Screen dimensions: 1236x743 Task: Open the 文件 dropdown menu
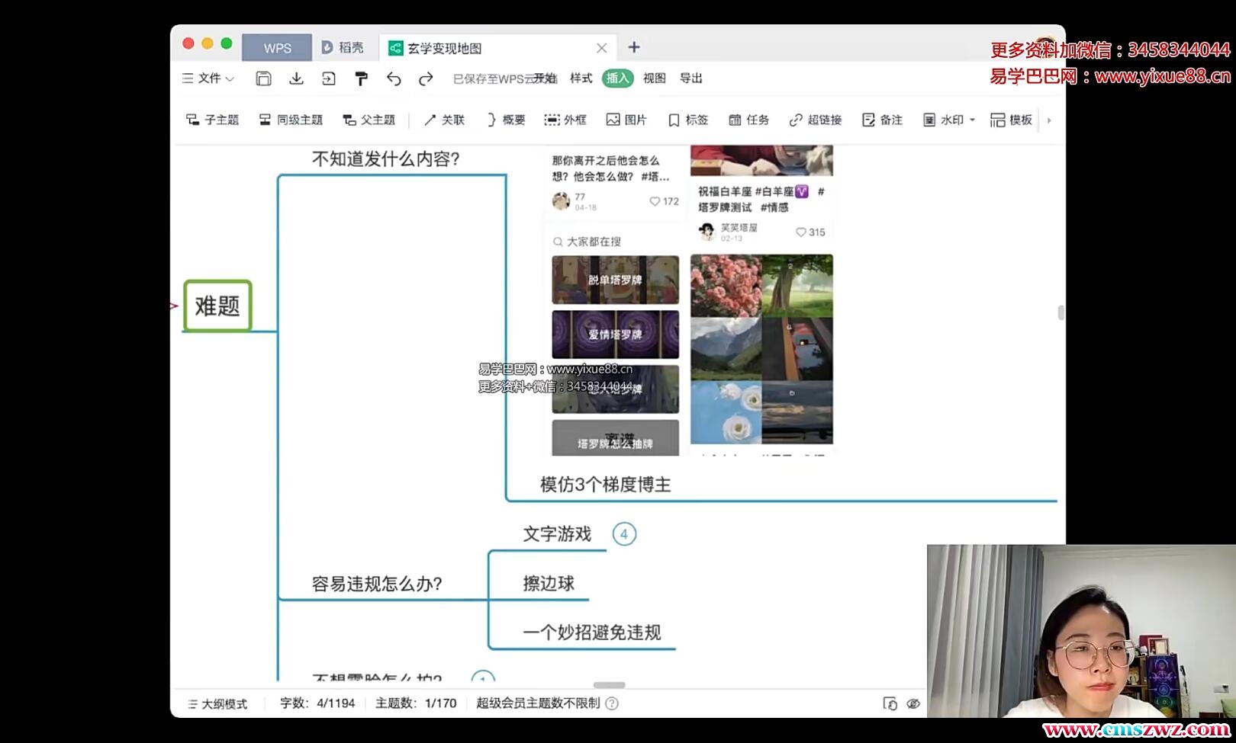pos(208,78)
